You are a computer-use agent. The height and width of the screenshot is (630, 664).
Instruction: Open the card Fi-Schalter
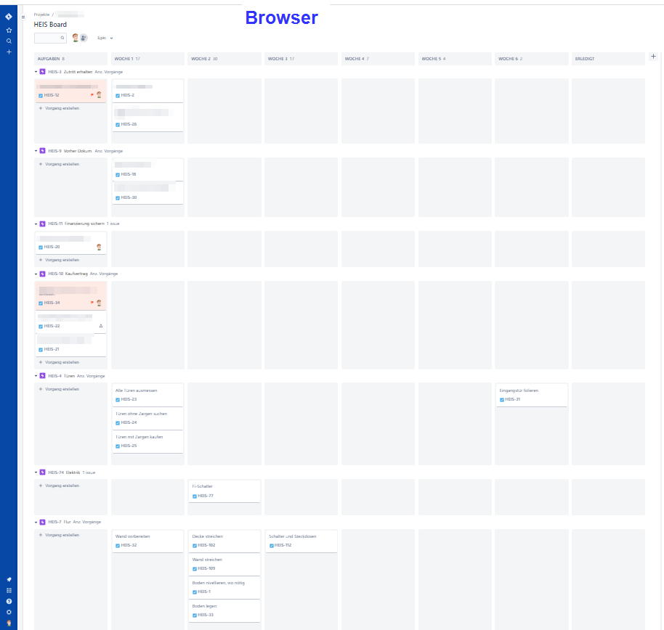click(224, 491)
